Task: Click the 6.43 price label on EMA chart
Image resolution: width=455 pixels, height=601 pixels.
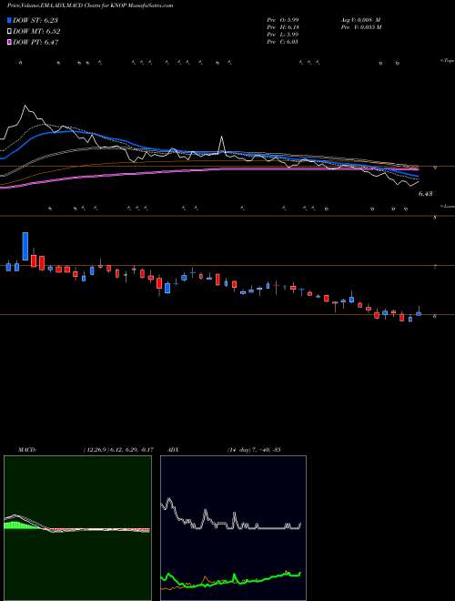Action: click(426, 194)
